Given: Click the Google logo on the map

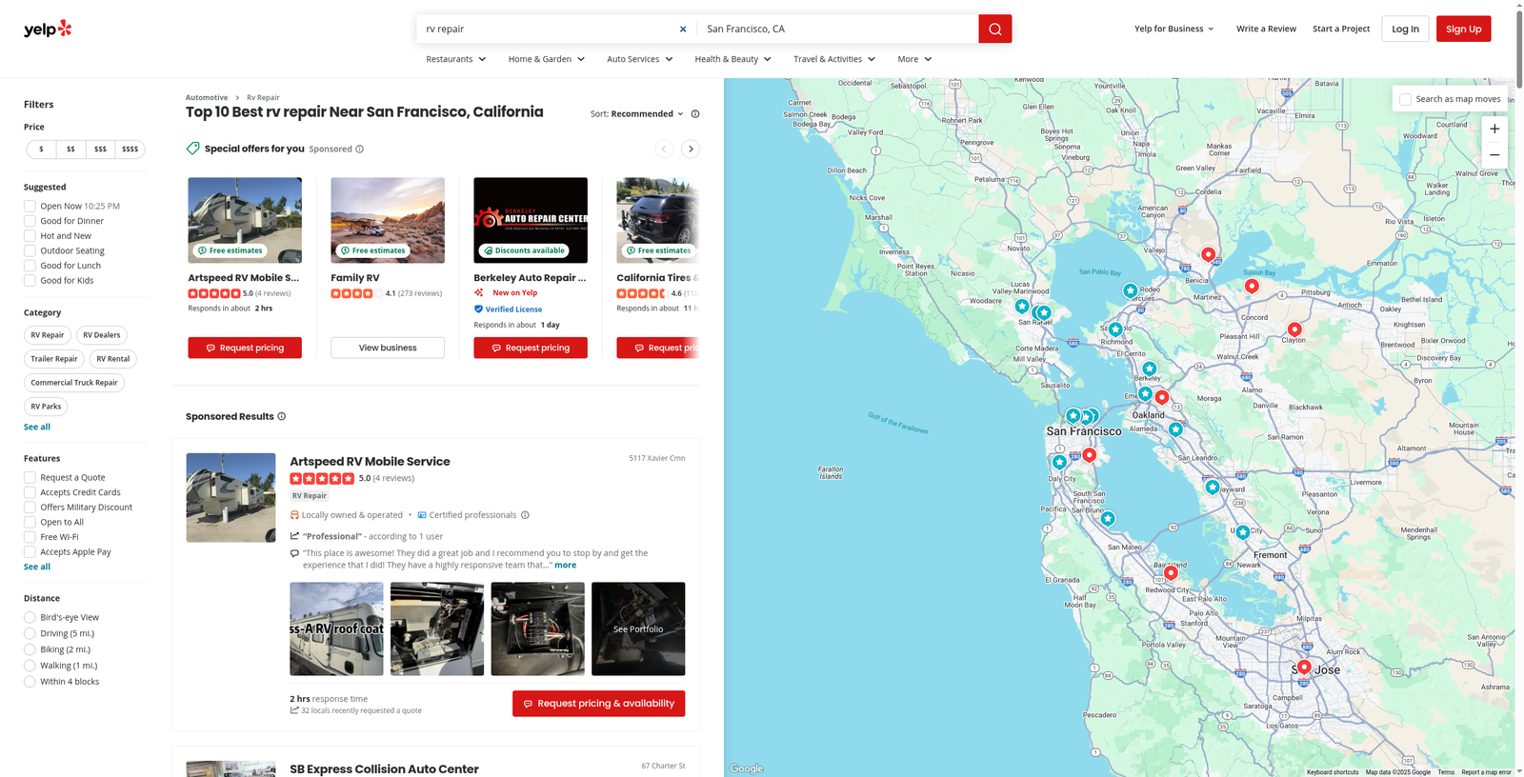Looking at the screenshot, I should (747, 768).
